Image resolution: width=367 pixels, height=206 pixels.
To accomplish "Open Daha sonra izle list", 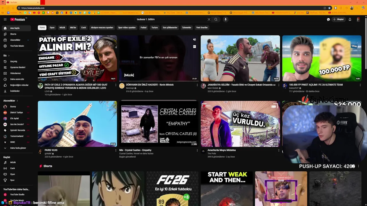I will [16, 79].
